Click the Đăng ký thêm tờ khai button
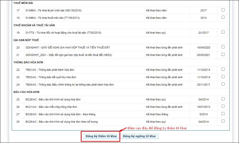 (101, 136)
